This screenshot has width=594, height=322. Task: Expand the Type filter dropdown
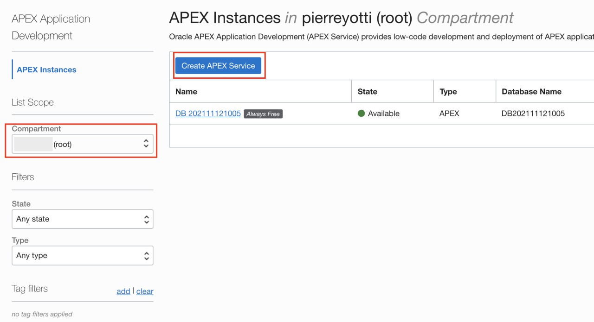[x=83, y=255]
